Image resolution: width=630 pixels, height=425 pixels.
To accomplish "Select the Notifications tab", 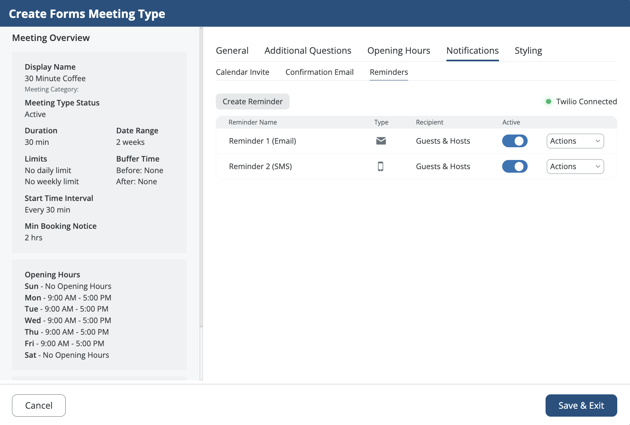I will 472,51.
